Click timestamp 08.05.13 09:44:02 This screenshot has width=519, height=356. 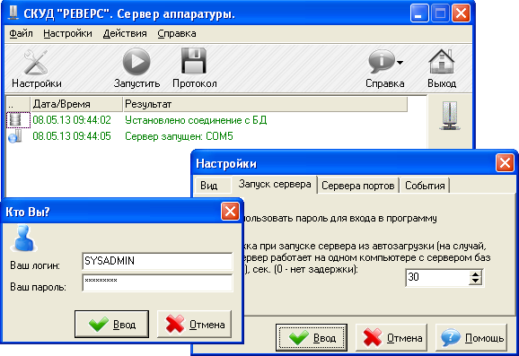pos(72,120)
